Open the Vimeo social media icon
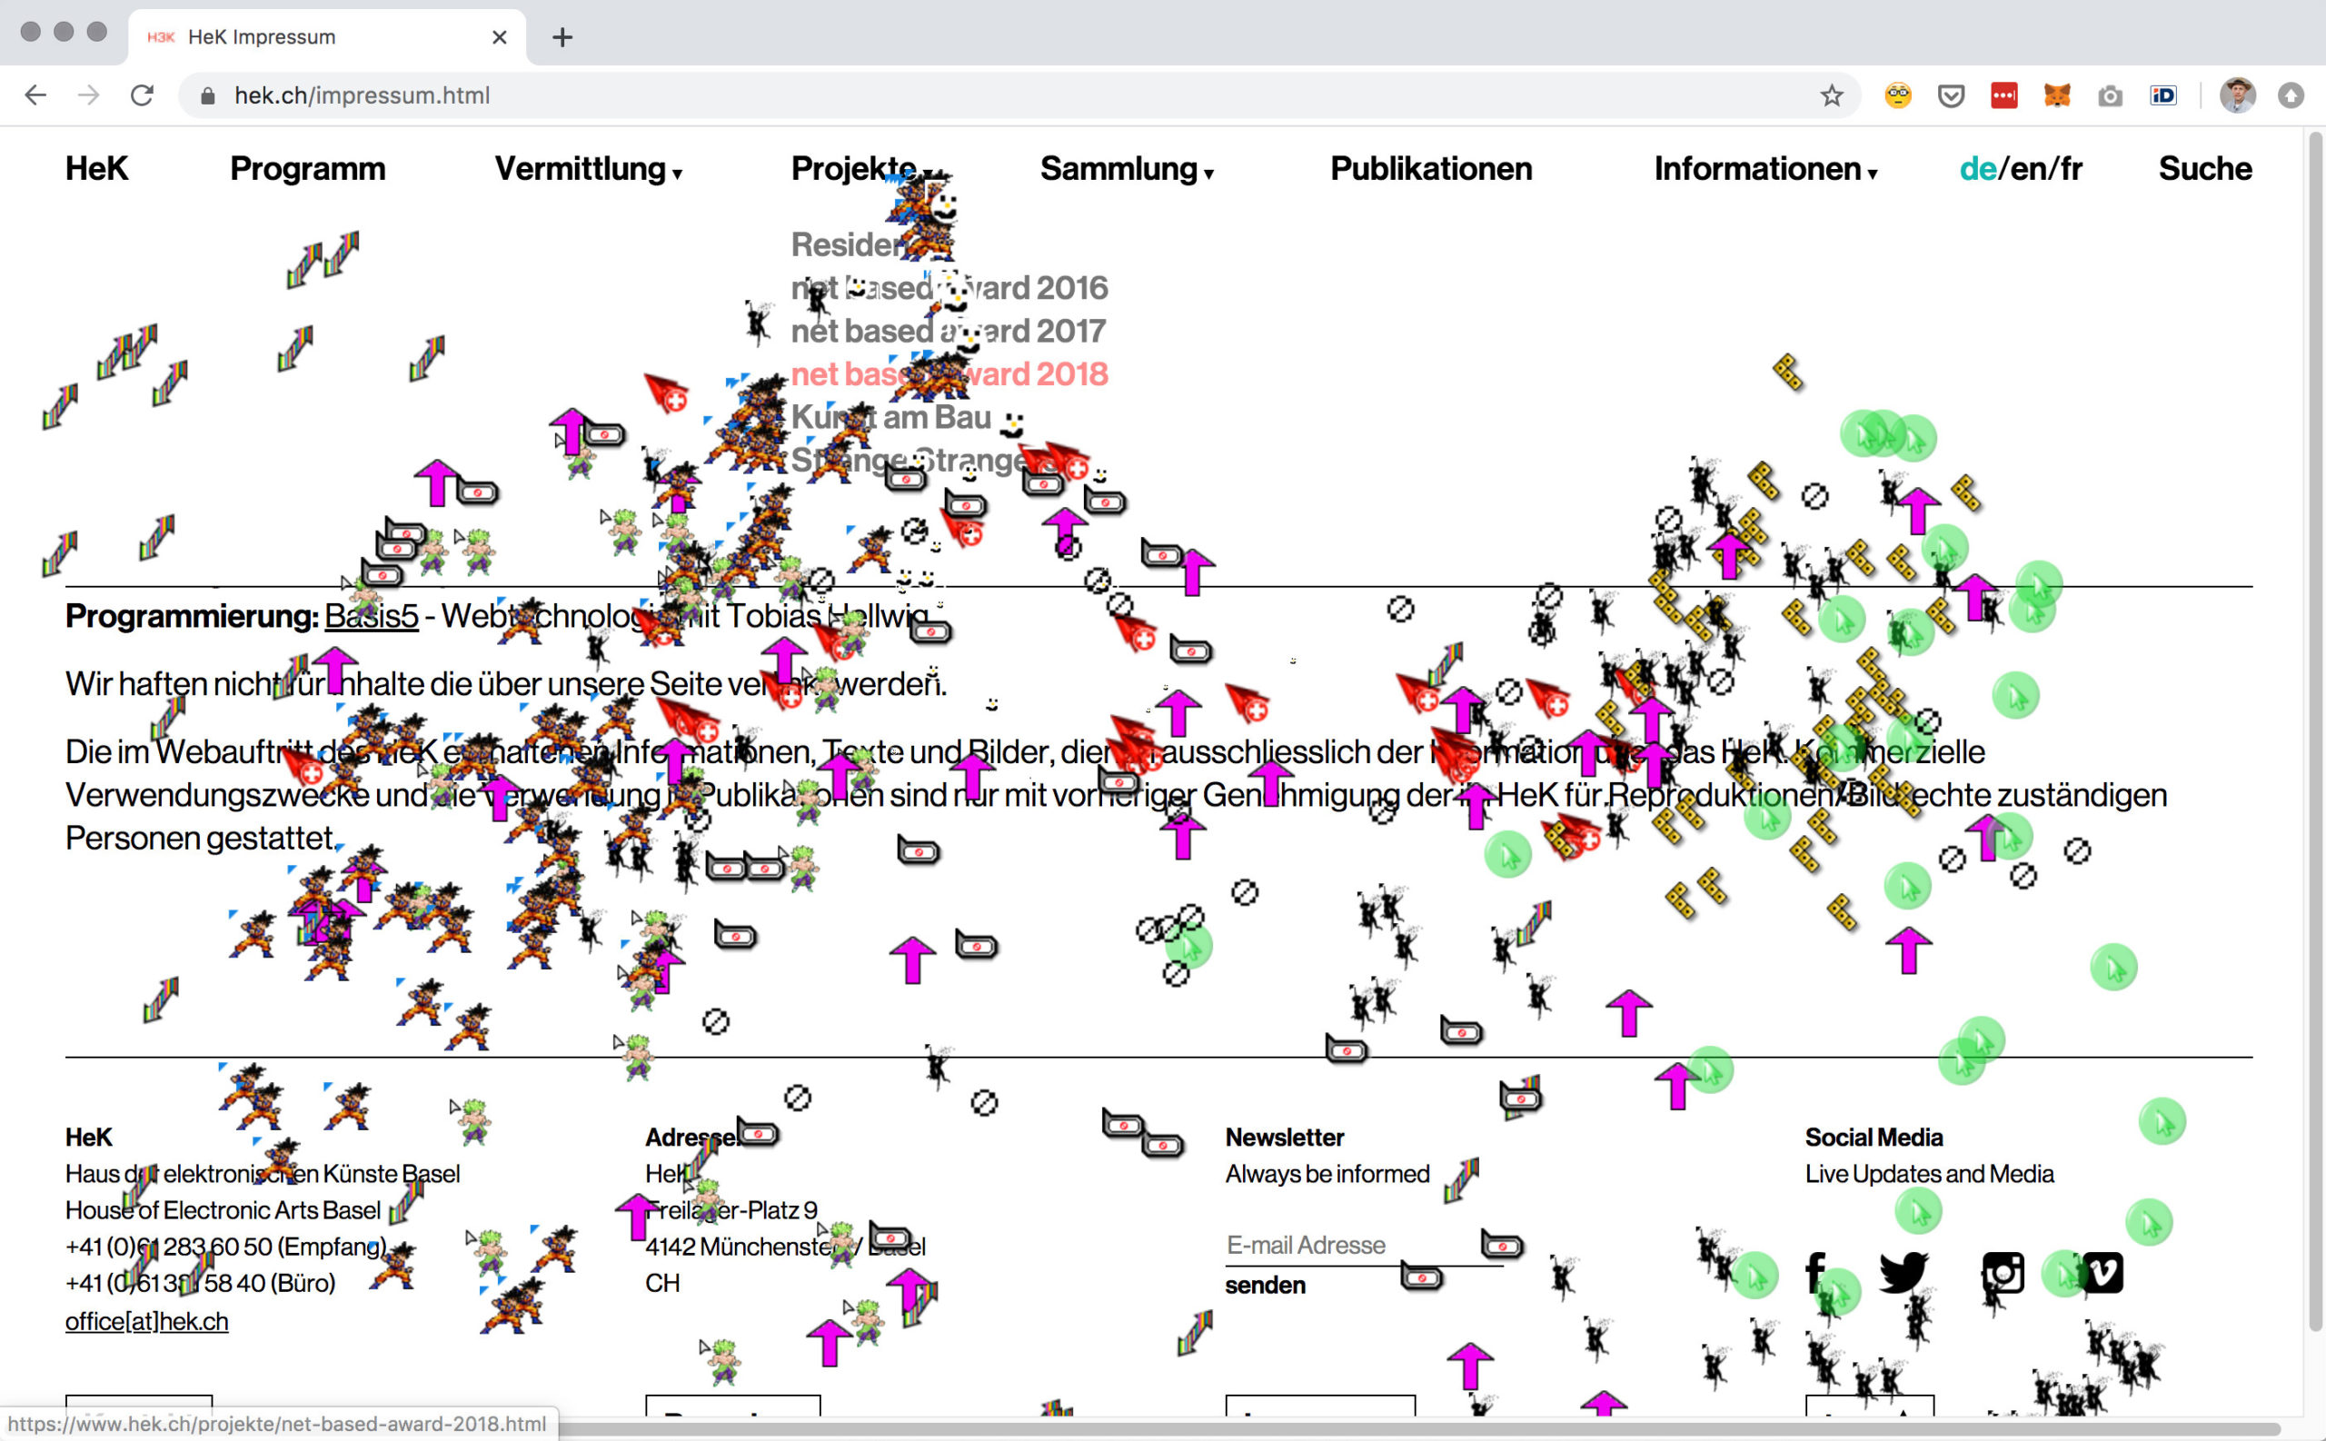2326x1441 pixels. click(x=2102, y=1272)
